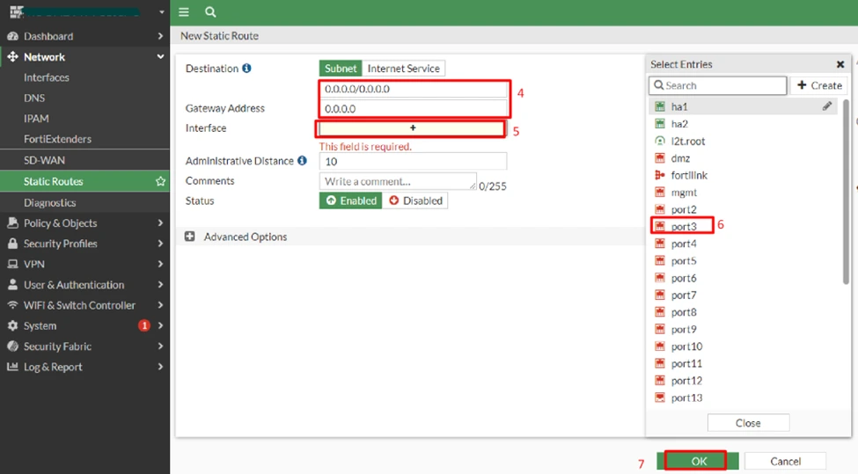Set Status to Disabled
This screenshot has height=474, width=858.
coord(415,201)
